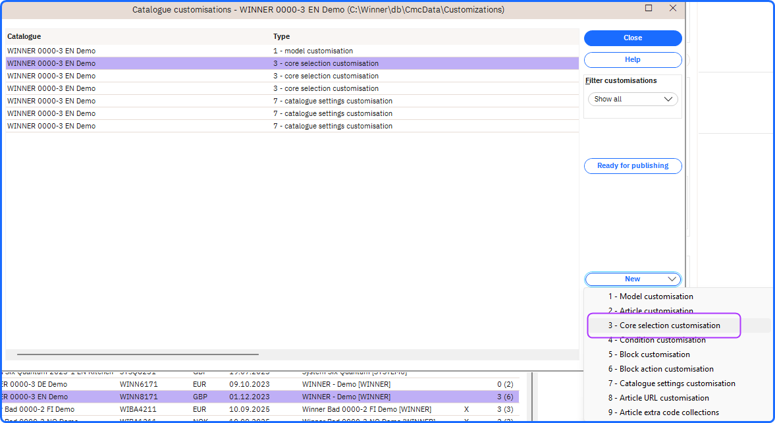Image resolution: width=775 pixels, height=423 pixels.
Task: Select the WINN8171 GBP row in background list
Action: (261, 397)
